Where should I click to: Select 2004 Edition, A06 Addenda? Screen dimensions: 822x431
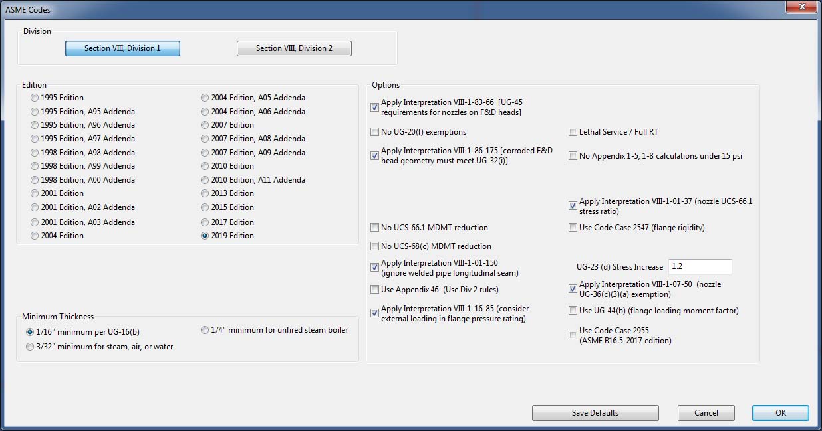[x=205, y=112]
